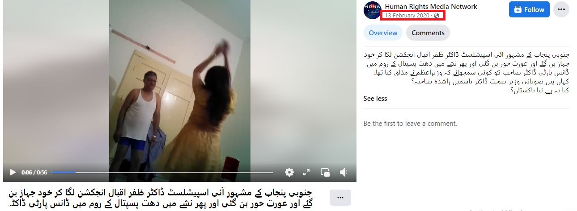Image resolution: width=577 pixels, height=211 pixels.
Task: Toggle picture-in-picture mini player icon
Action: [325, 172]
